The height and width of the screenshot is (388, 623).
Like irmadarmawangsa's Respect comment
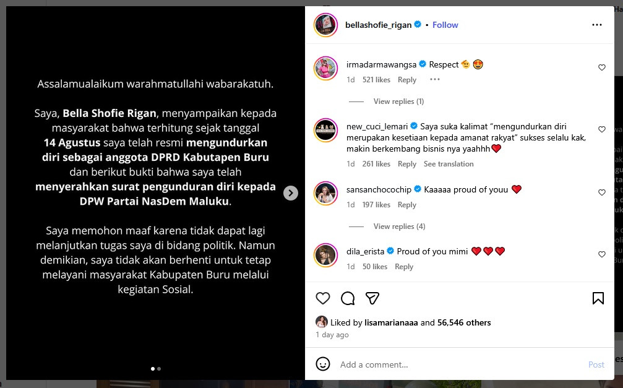pos(601,67)
